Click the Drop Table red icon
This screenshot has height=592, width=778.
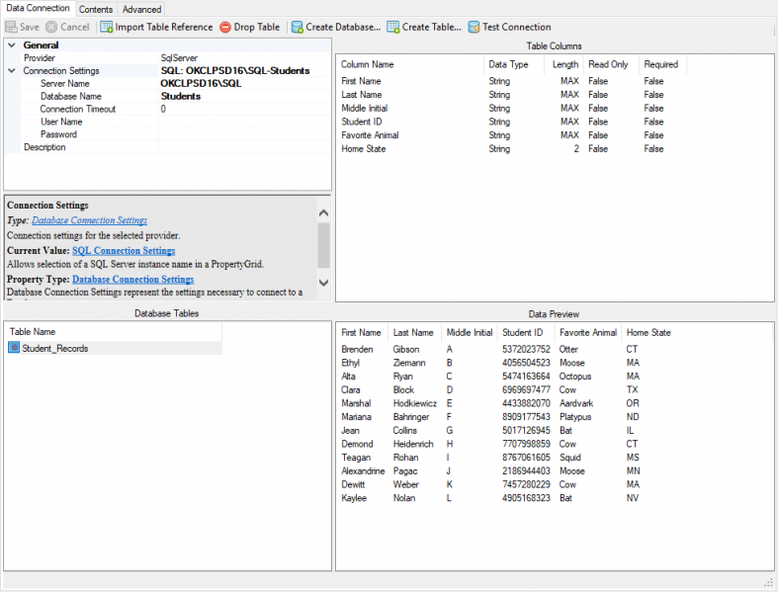tap(225, 27)
